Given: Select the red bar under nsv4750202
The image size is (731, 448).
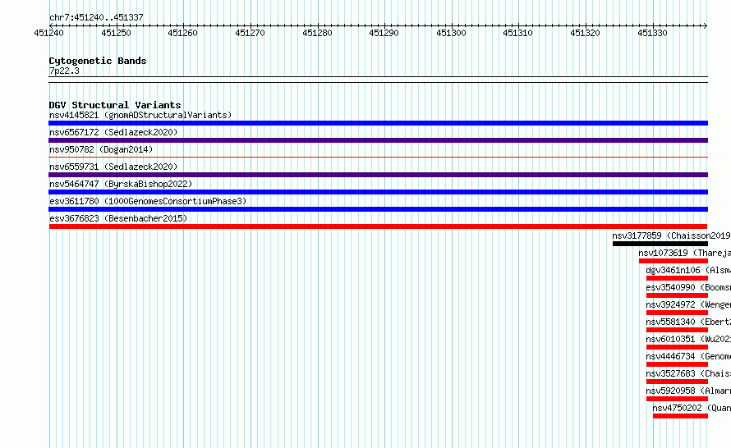Looking at the screenshot, I should [x=680, y=416].
